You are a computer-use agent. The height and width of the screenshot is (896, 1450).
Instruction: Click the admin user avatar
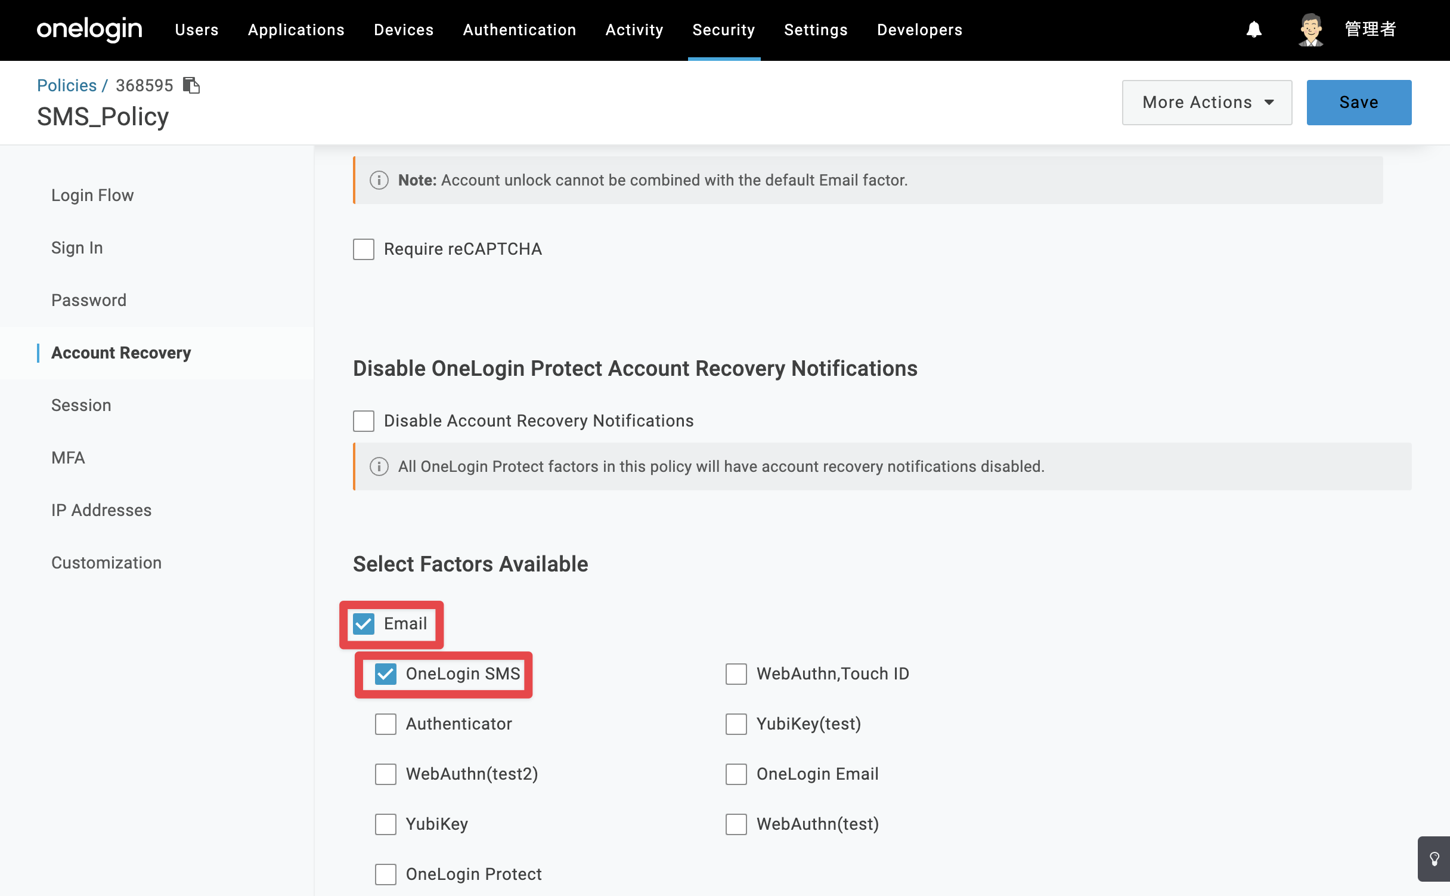[x=1311, y=29]
